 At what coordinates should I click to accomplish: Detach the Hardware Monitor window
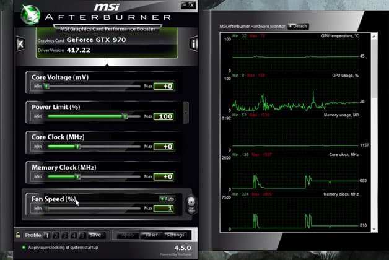click(298, 26)
